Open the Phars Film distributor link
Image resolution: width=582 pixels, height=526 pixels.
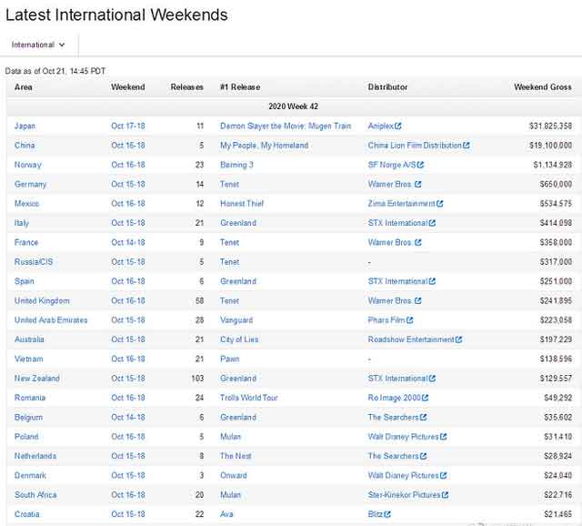(386, 320)
